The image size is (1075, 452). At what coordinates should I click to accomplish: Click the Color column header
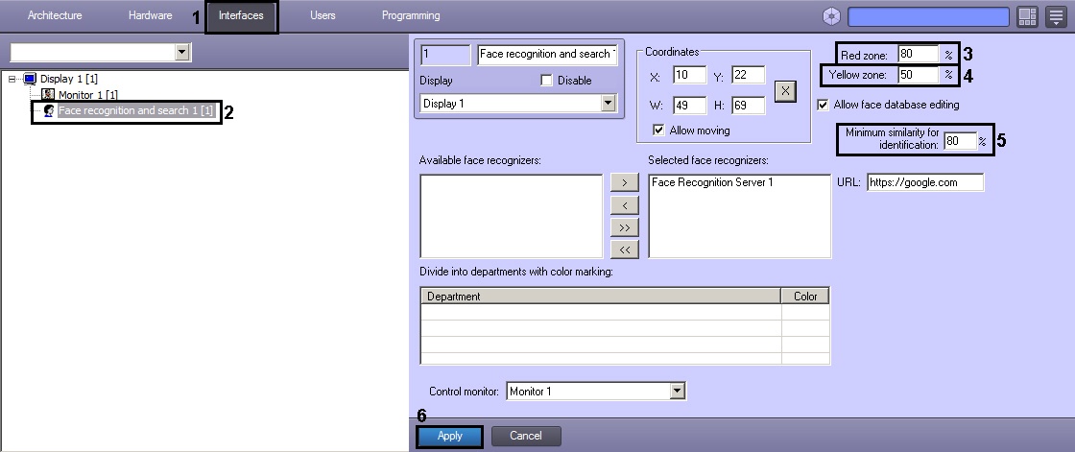(805, 297)
